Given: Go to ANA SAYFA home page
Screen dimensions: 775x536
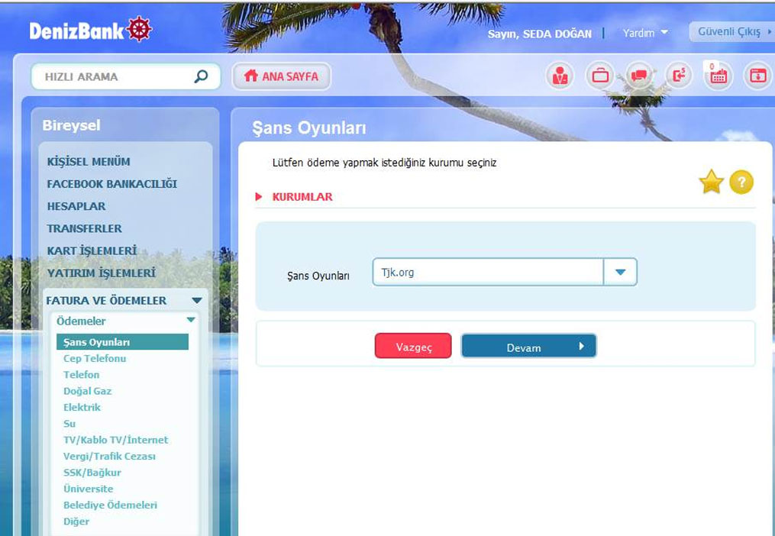Looking at the screenshot, I should pyautogui.click(x=281, y=76).
